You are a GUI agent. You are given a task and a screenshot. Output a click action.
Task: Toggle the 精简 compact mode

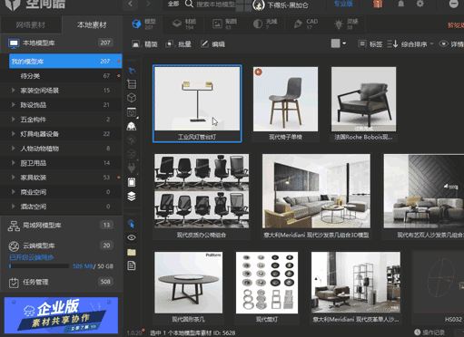pyautogui.click(x=144, y=44)
